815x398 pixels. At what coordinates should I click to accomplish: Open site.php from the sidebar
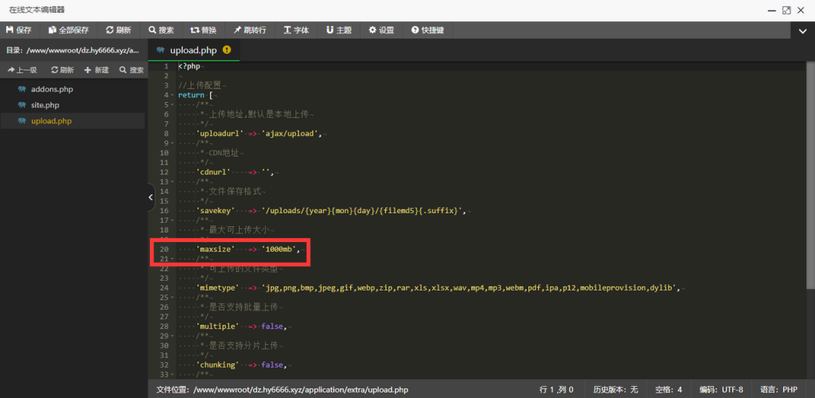[45, 105]
